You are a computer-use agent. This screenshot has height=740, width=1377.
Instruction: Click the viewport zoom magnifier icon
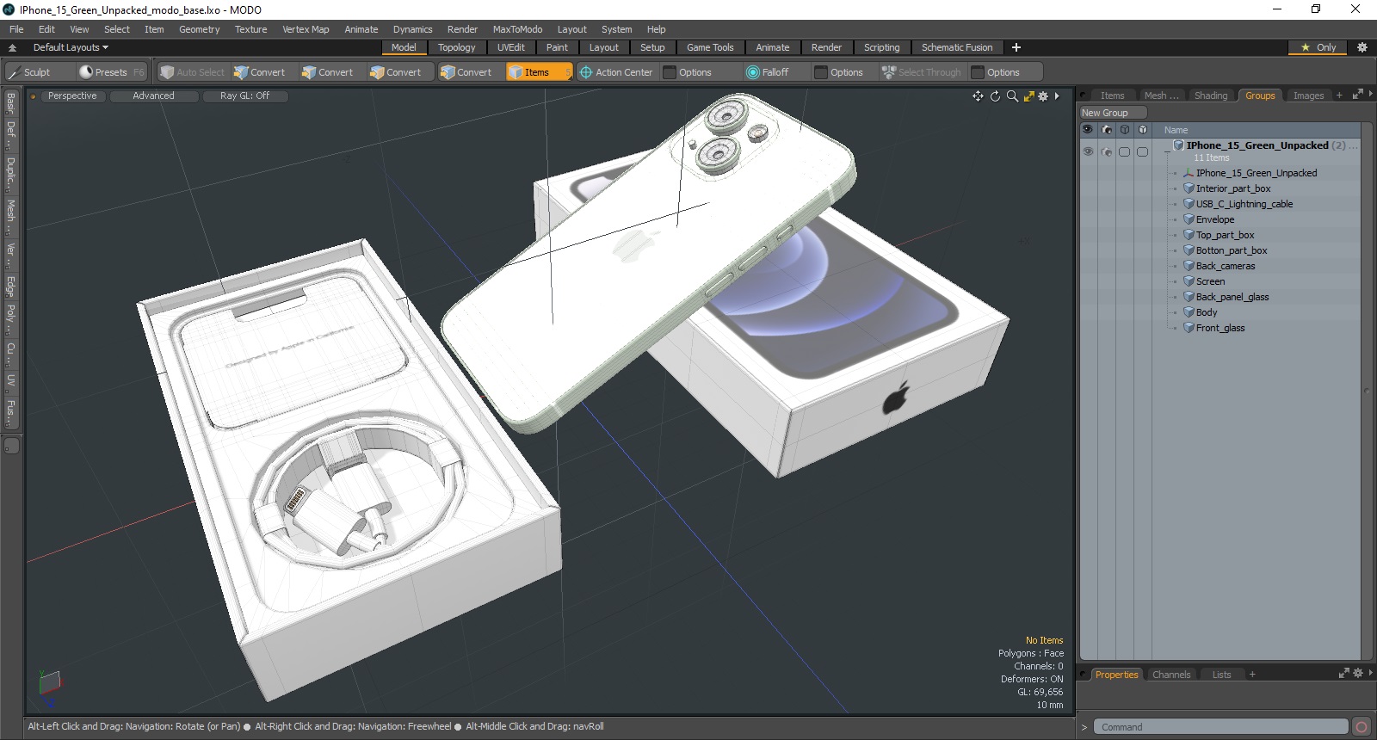pyautogui.click(x=1012, y=96)
